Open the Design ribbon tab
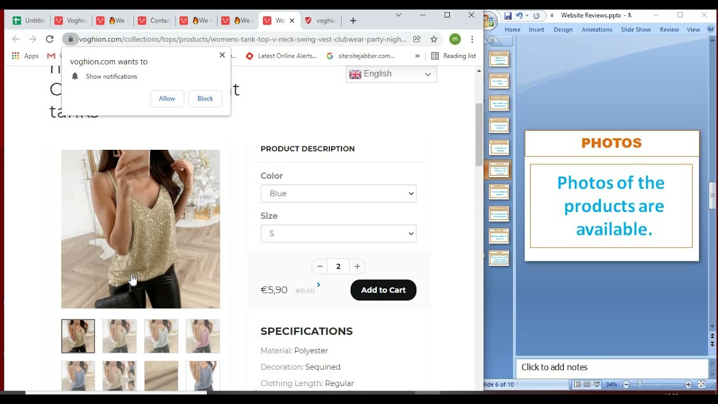718x404 pixels. point(563,30)
